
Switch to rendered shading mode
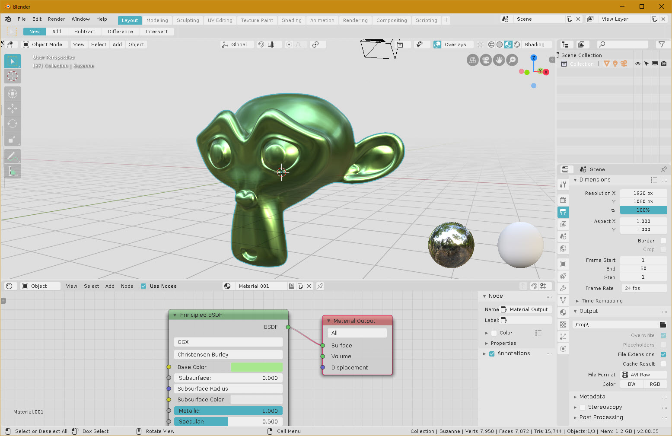[517, 45]
